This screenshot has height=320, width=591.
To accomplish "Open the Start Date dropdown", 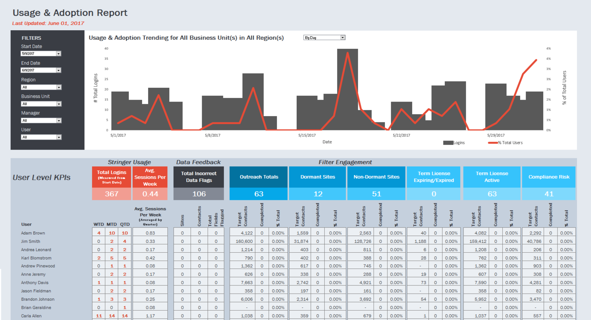I will [58, 54].
